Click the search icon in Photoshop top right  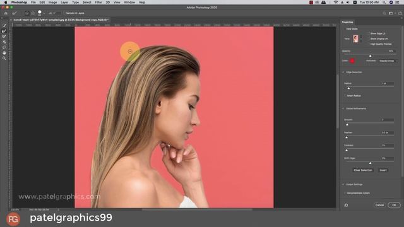(384, 13)
